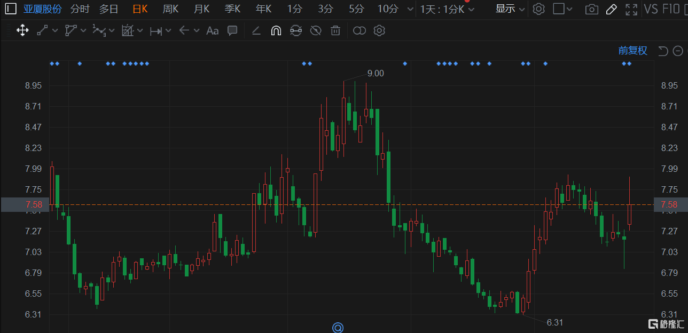Switch to the 多日 tab
688x333 pixels.
coord(108,9)
